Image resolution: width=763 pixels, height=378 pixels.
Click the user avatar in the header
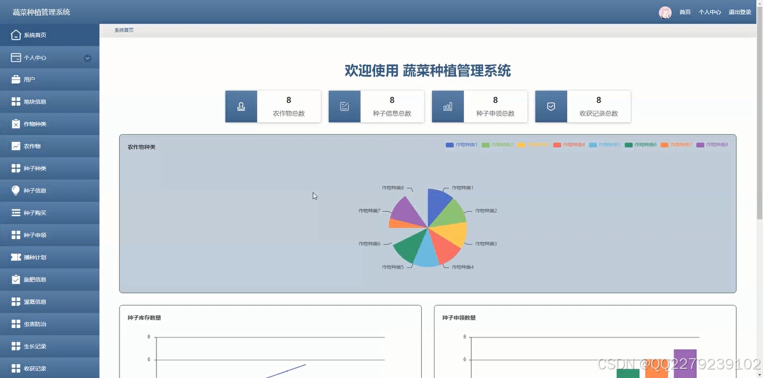665,12
